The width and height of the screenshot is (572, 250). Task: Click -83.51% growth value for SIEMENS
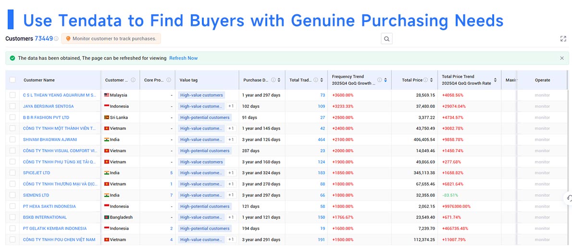(x=450, y=195)
